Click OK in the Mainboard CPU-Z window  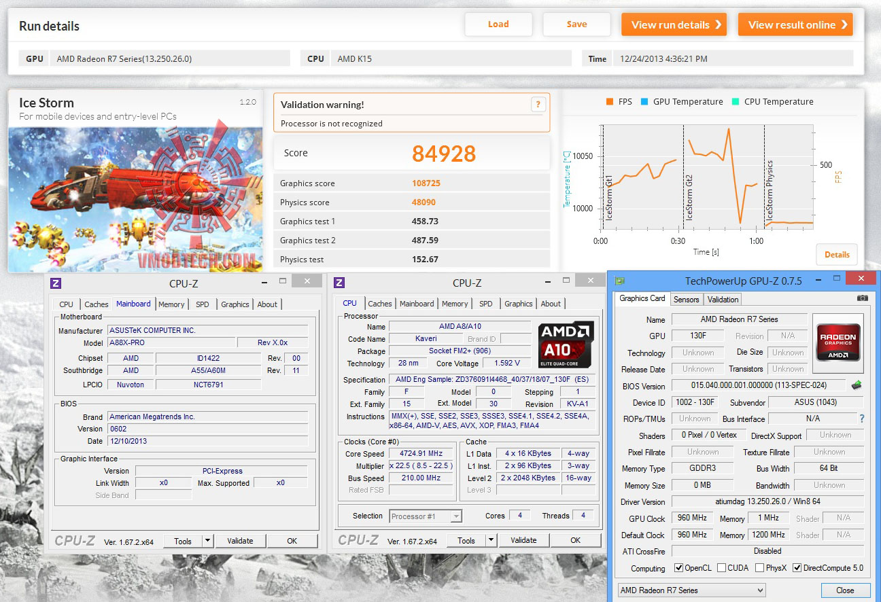tap(292, 541)
